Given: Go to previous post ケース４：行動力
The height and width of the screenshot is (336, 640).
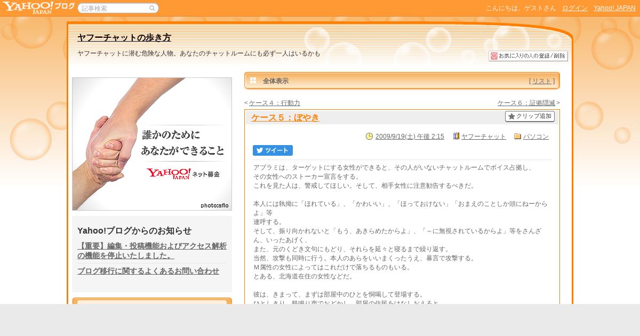Looking at the screenshot, I should (275, 103).
